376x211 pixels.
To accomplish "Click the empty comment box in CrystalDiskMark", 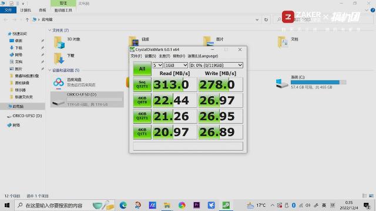I will click(x=188, y=146).
